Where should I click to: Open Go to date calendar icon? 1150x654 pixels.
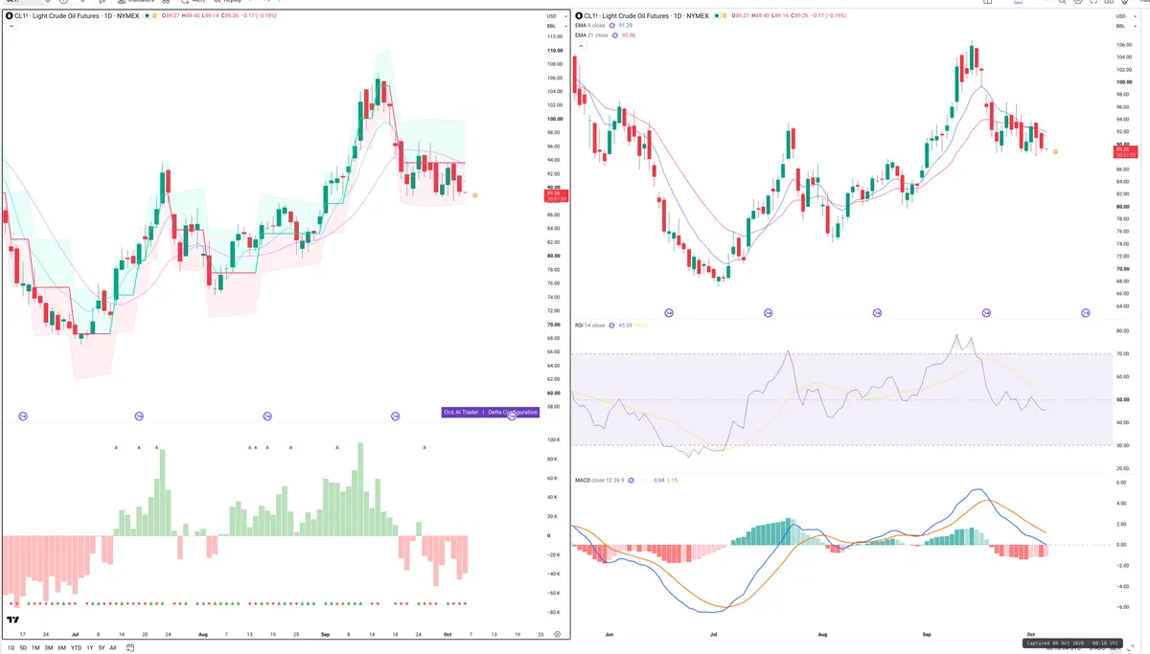click(x=130, y=648)
